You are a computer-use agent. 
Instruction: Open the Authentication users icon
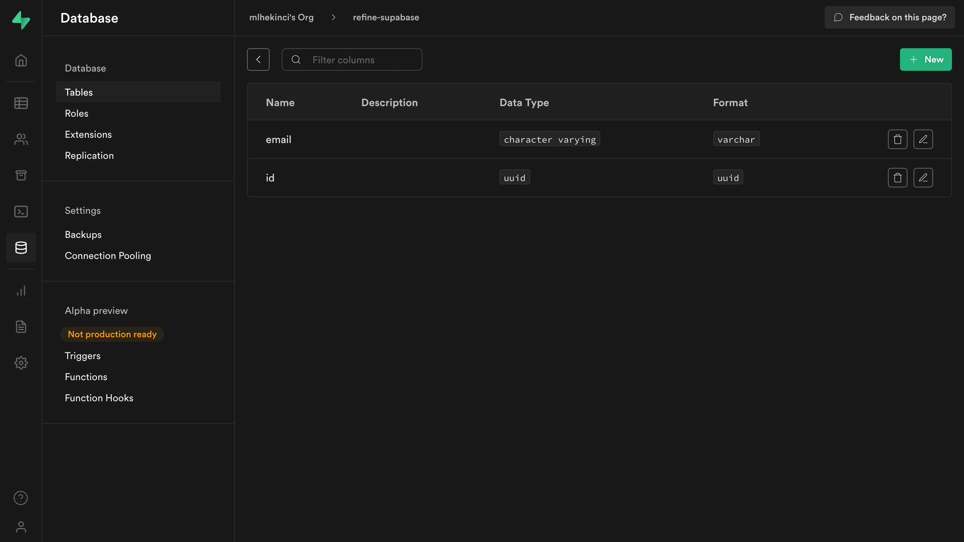pos(21,139)
